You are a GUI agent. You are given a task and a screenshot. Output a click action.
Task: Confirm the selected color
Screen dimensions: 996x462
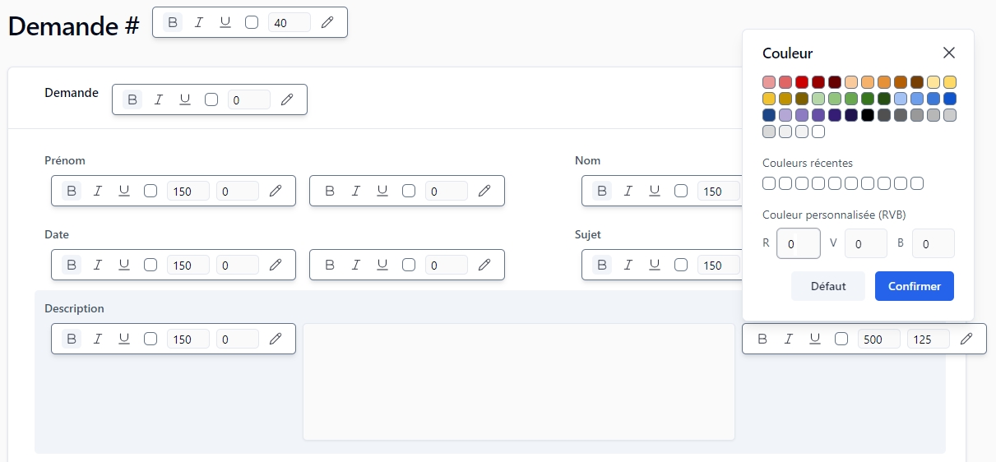914,286
